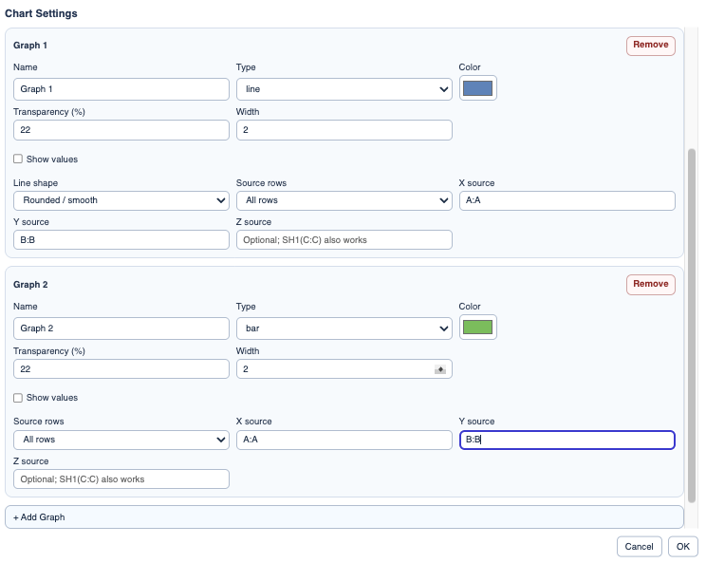Image resolution: width=706 pixels, height=563 pixels.
Task: Click Graph 2 Name field
Action: (x=121, y=328)
